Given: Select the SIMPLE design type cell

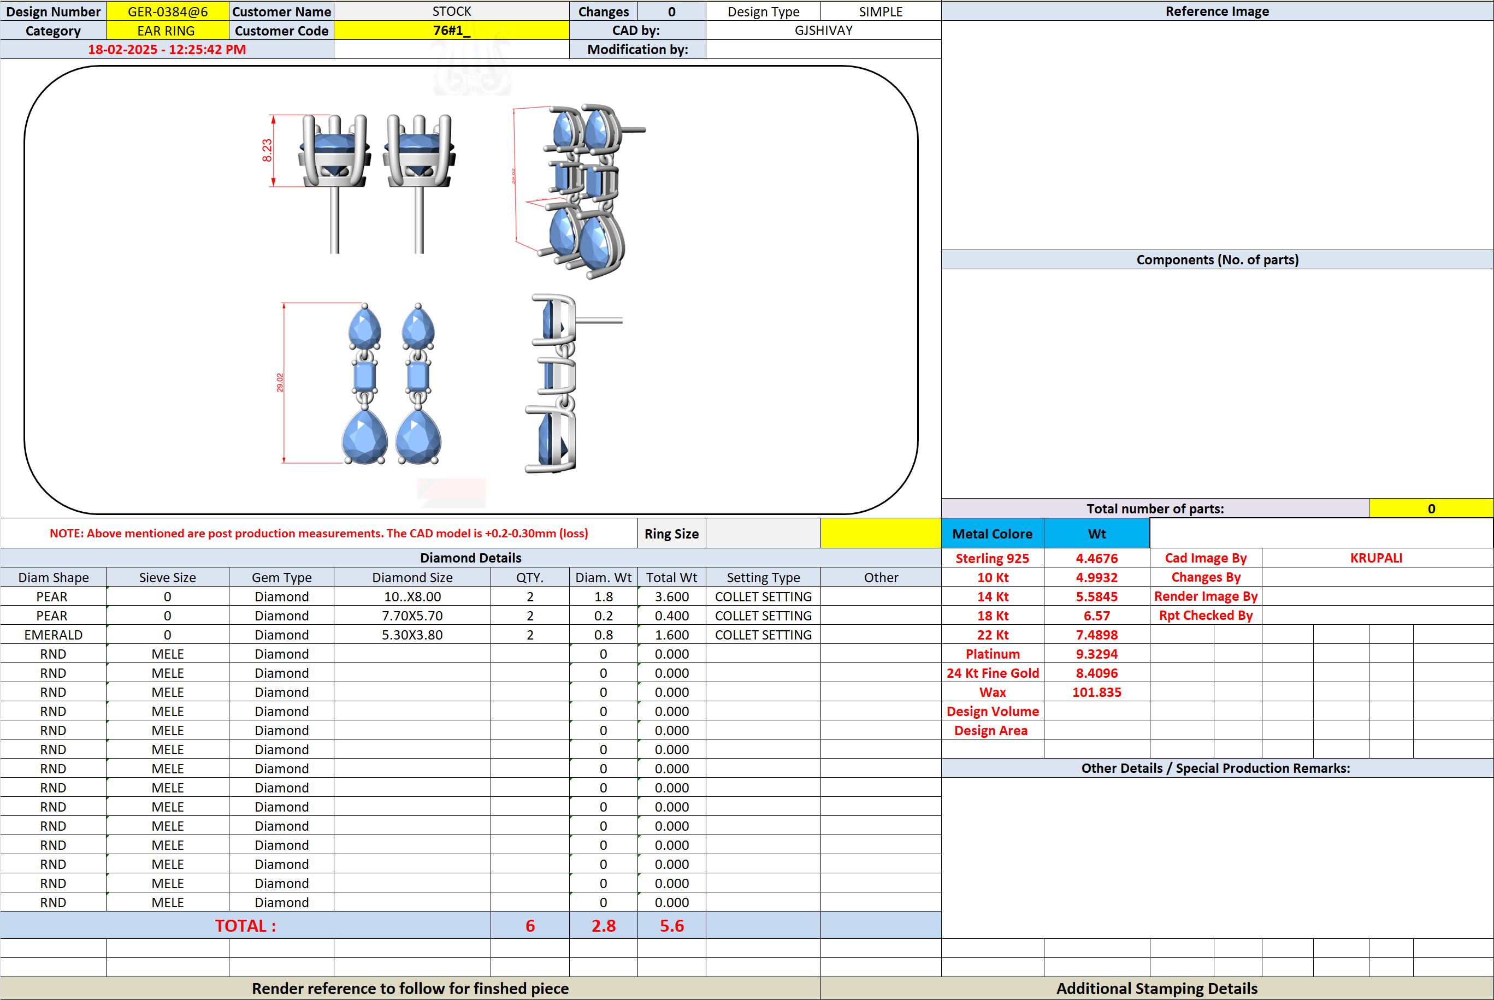Looking at the screenshot, I should click(881, 11).
